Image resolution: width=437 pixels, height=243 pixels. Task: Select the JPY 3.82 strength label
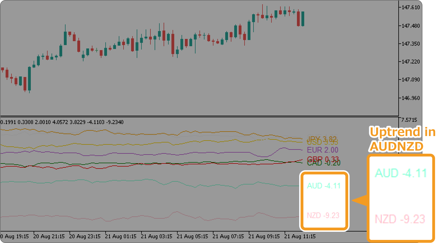coord(322,138)
